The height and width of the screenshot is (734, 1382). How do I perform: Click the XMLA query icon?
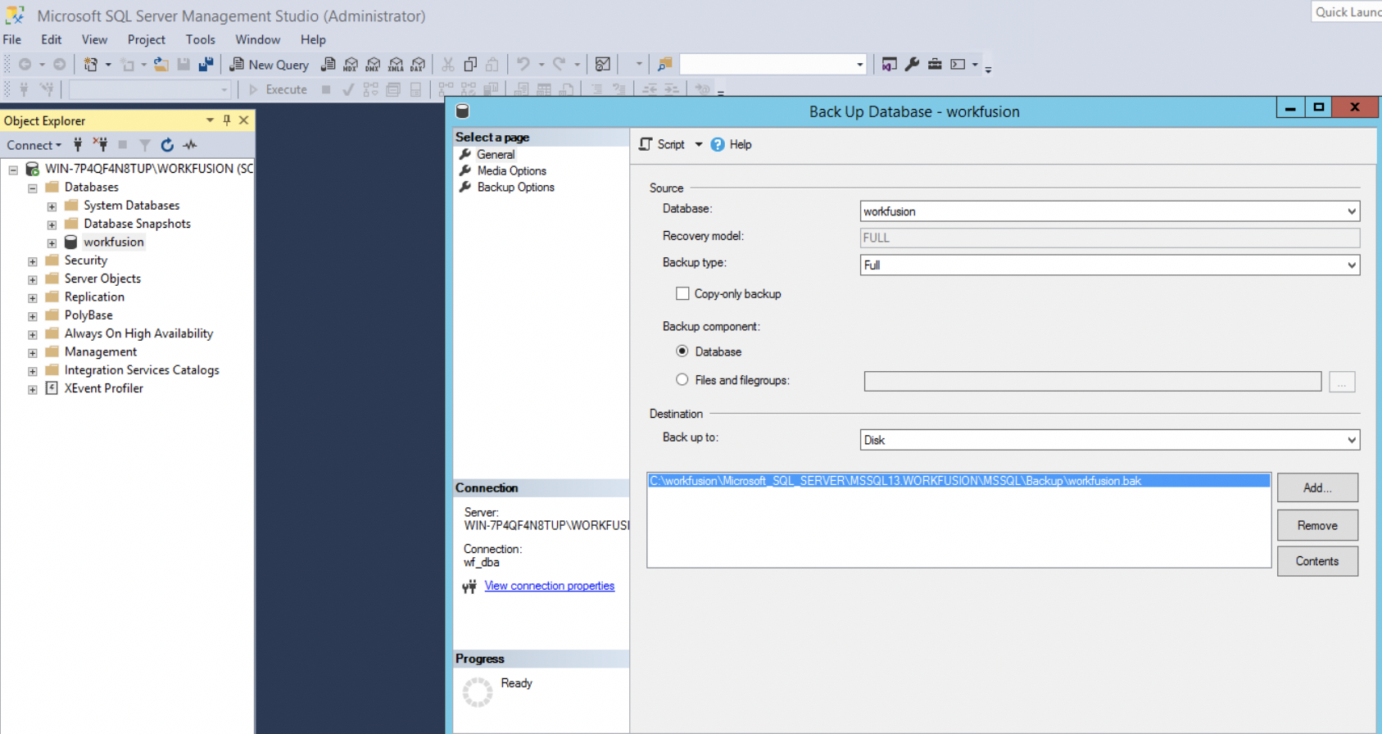pos(396,65)
